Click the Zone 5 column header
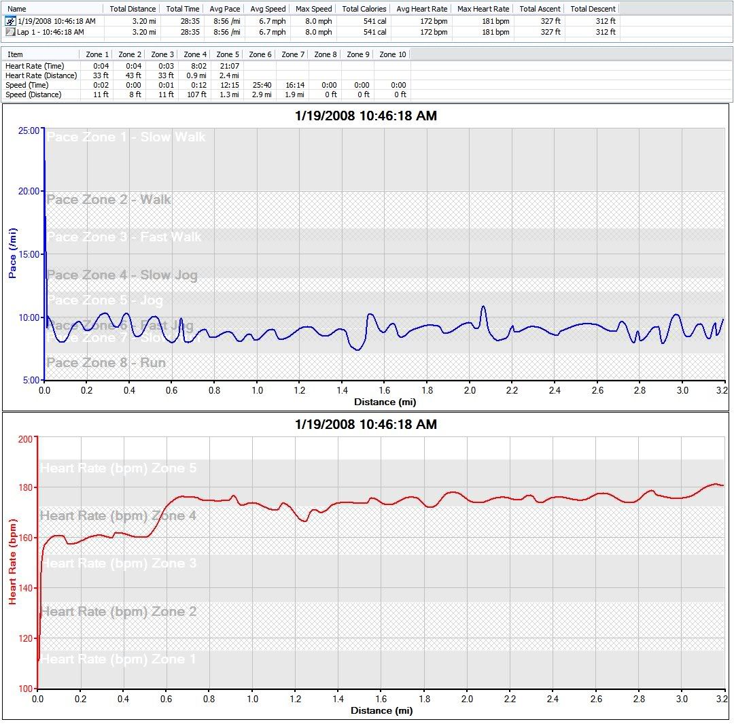Image resolution: width=734 pixels, height=726 pixels. pyautogui.click(x=228, y=54)
